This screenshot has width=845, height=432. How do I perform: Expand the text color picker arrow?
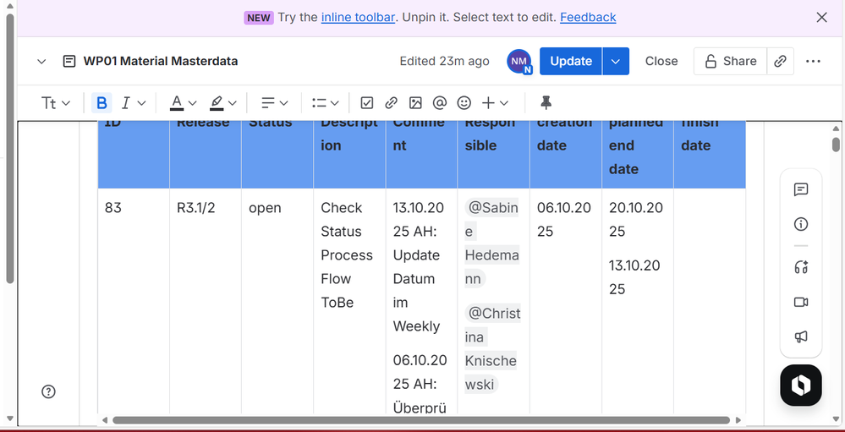[x=192, y=102]
